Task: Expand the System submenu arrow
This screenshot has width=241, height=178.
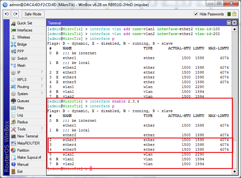Action: click(42, 93)
